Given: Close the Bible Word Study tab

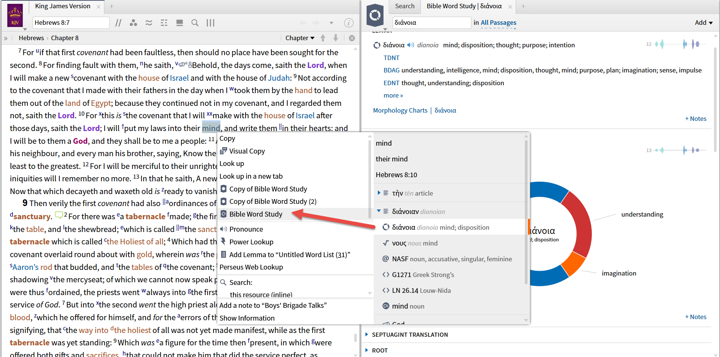Looking at the screenshot, I should point(510,7).
